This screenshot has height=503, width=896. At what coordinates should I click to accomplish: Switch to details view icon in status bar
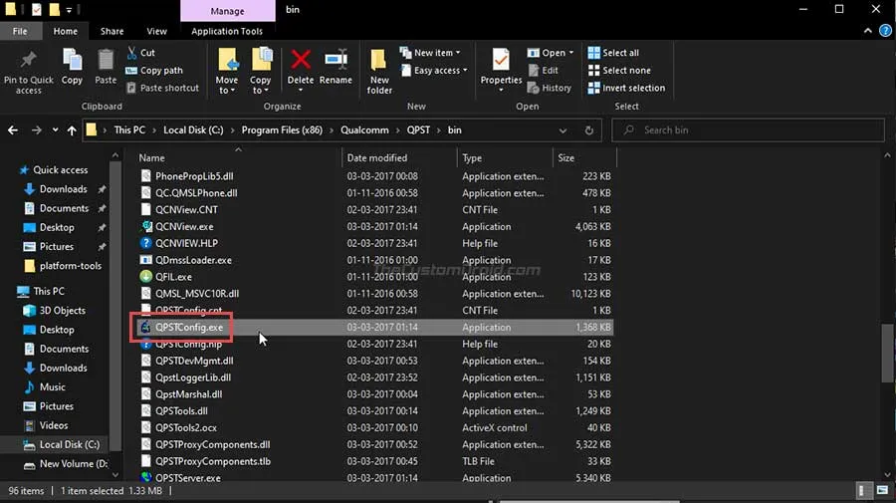point(862,490)
